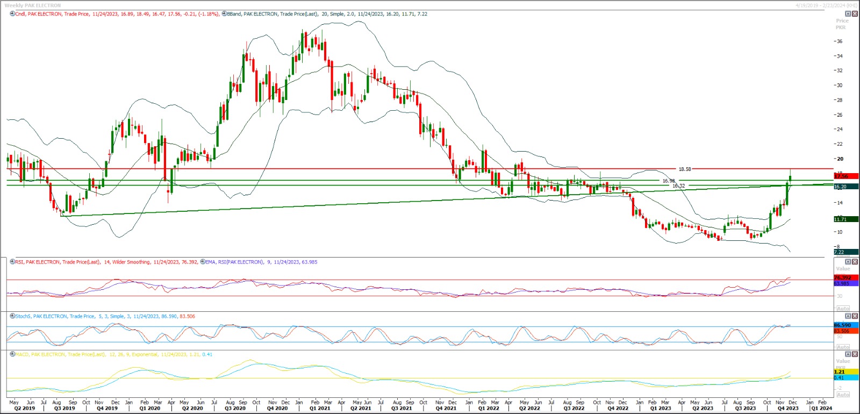
Task: Select the 18.58 resistance line label
Action: click(x=684, y=169)
